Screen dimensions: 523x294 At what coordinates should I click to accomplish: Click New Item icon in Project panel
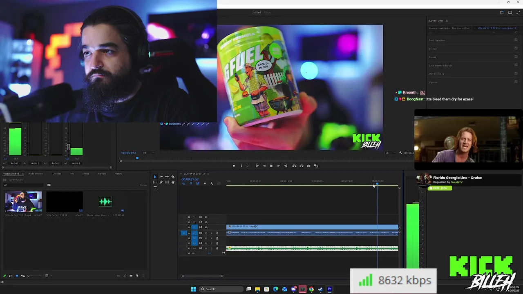[x=137, y=276]
